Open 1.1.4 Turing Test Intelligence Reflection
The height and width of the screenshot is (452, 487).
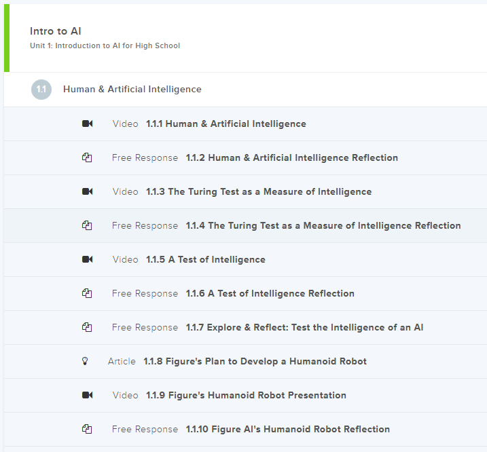(x=323, y=225)
